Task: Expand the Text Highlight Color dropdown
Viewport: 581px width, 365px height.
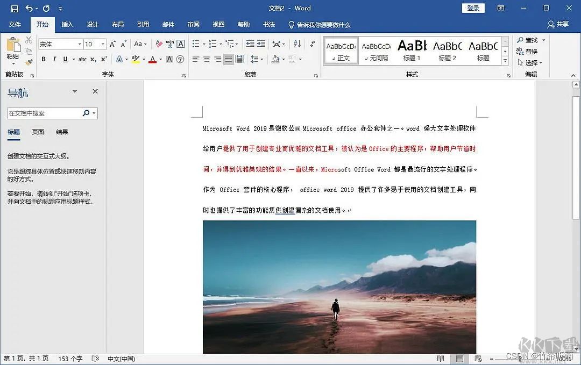Action: [x=143, y=59]
